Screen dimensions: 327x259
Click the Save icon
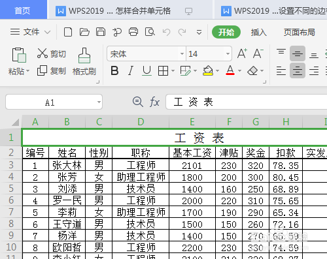pos(101,32)
